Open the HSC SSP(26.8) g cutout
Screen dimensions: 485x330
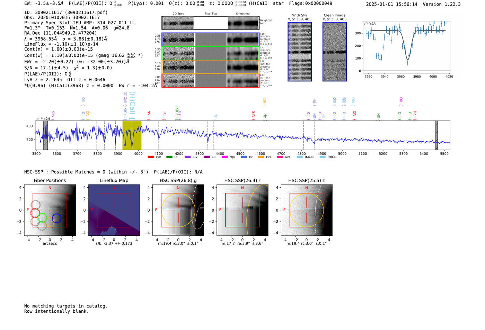[178, 210]
